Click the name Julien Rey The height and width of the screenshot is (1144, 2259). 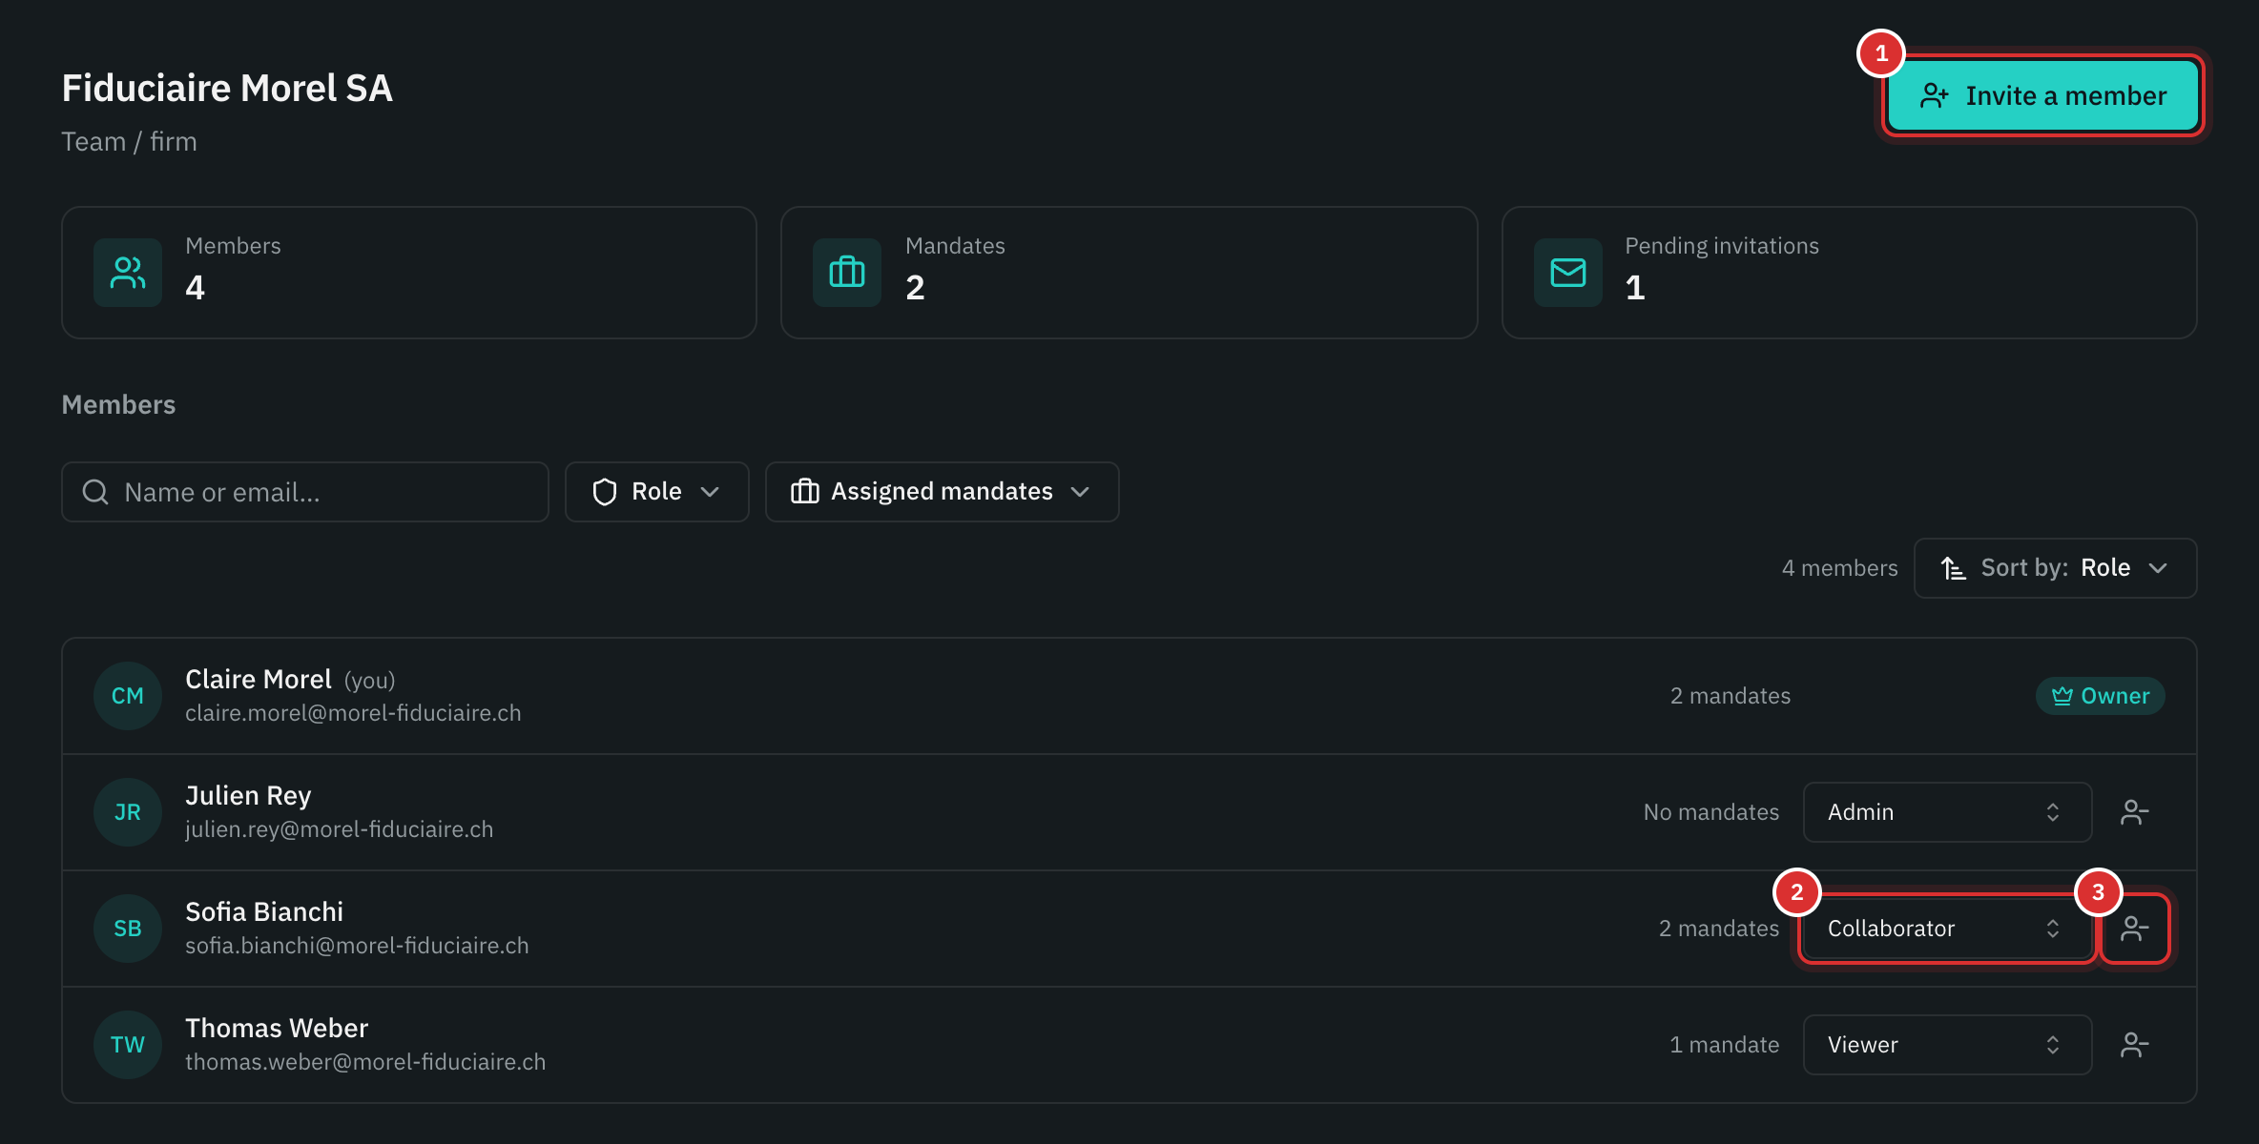click(x=248, y=796)
